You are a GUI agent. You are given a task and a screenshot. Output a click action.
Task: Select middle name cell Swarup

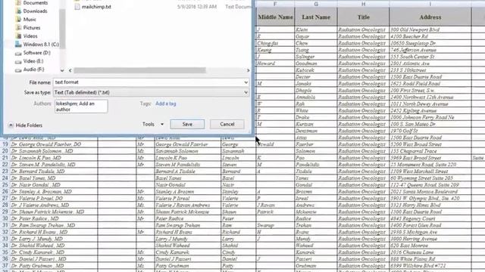275,225
